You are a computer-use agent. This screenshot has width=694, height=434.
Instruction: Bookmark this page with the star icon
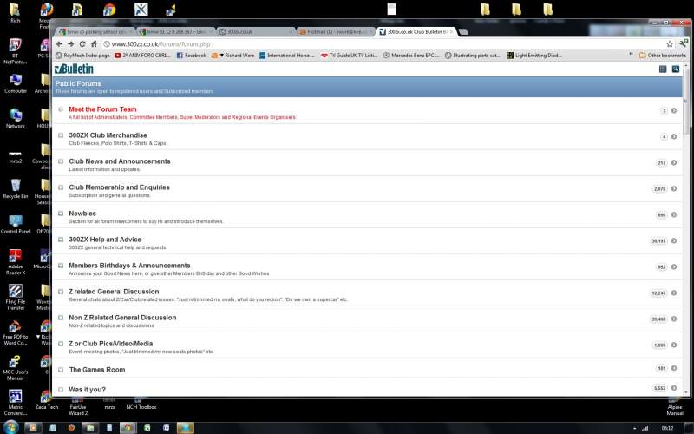[x=670, y=43]
